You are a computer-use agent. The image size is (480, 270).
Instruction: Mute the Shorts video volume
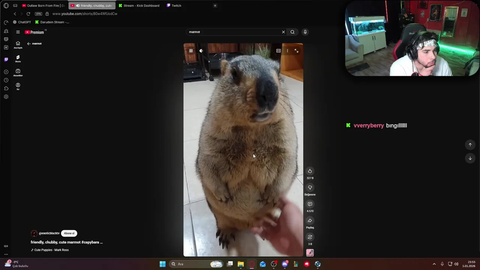201,51
